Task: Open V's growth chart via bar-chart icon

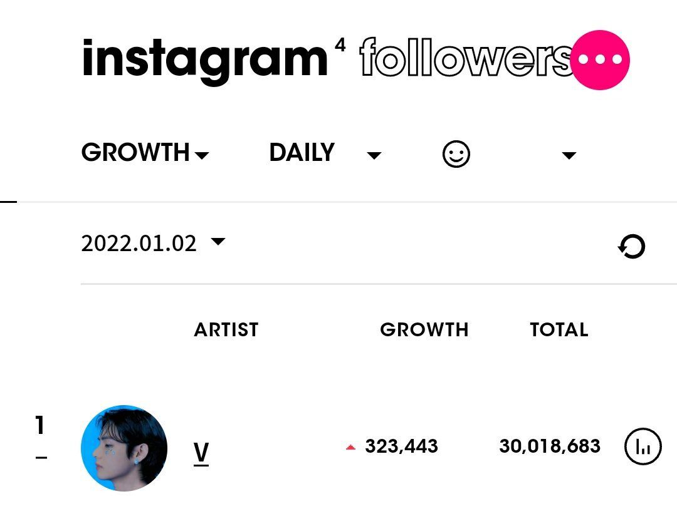Action: 642,446
